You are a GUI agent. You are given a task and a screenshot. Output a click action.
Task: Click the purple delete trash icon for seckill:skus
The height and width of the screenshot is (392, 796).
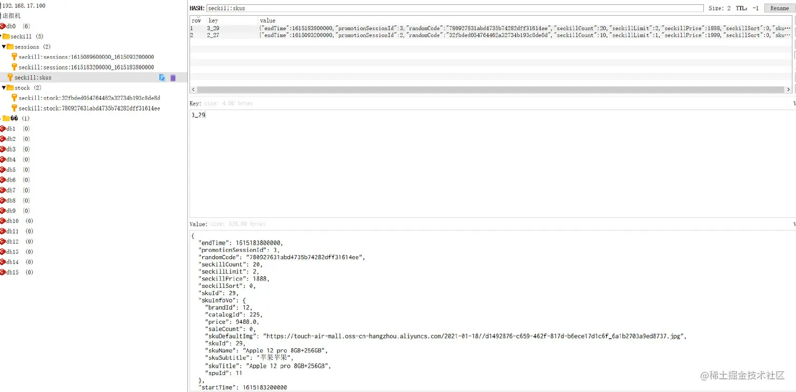point(173,77)
